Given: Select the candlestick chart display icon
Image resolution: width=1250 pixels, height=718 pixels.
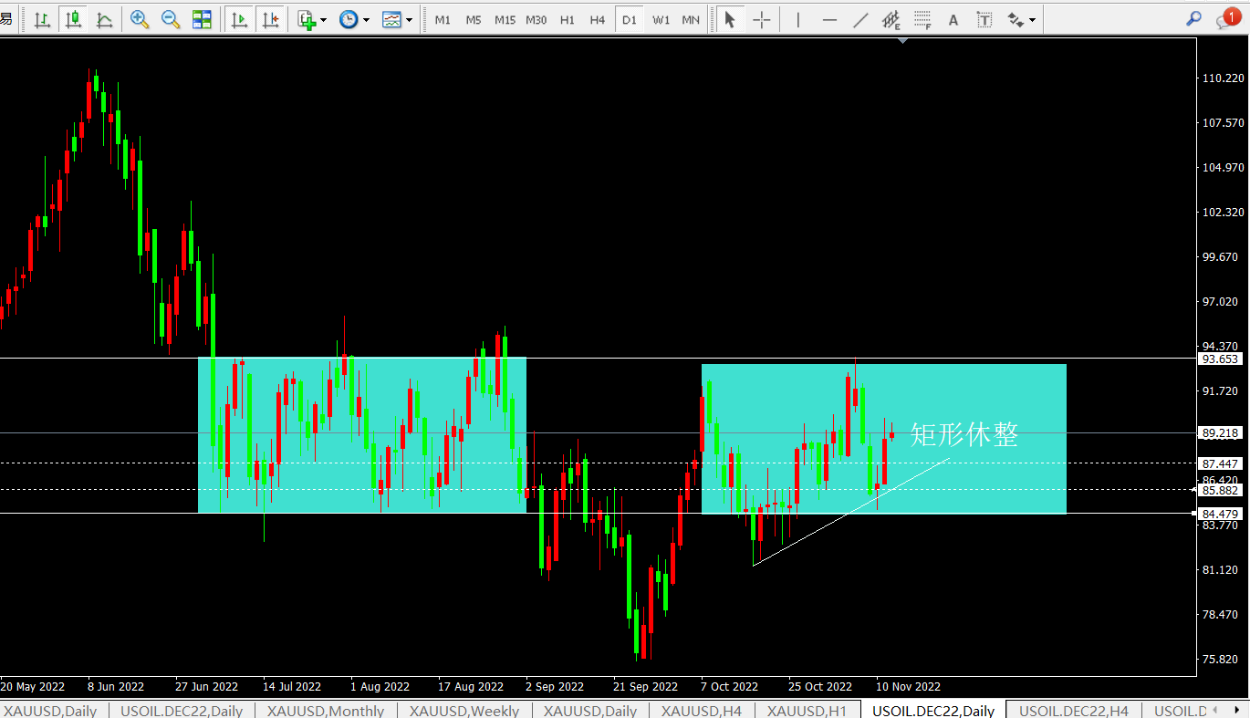Looking at the screenshot, I should pyautogui.click(x=73, y=19).
